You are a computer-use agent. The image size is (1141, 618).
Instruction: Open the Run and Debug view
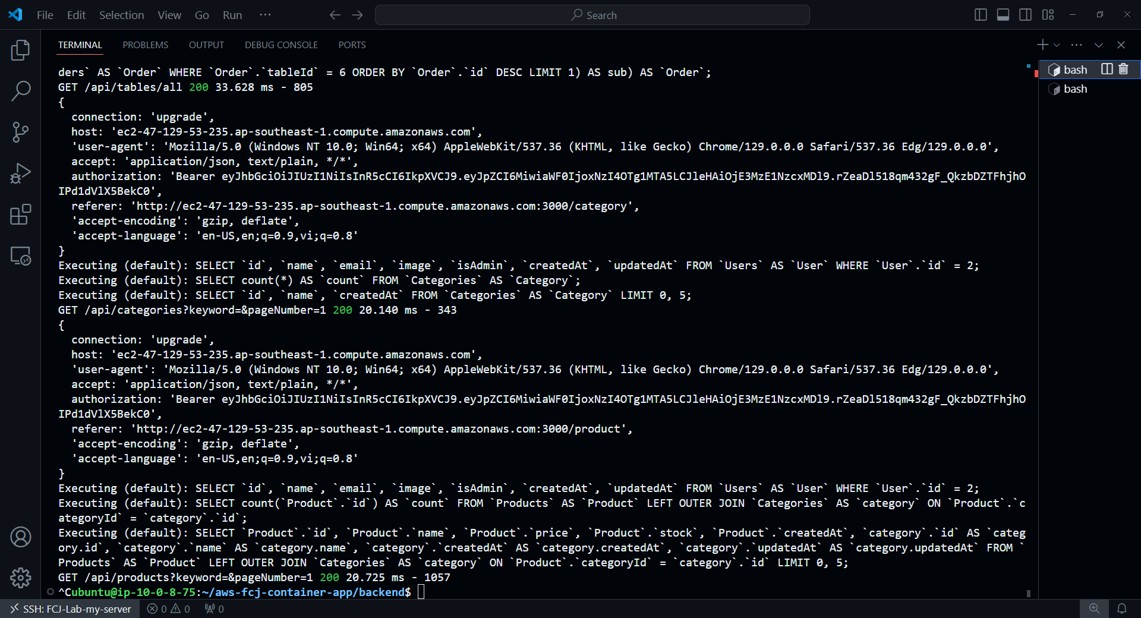[20, 174]
